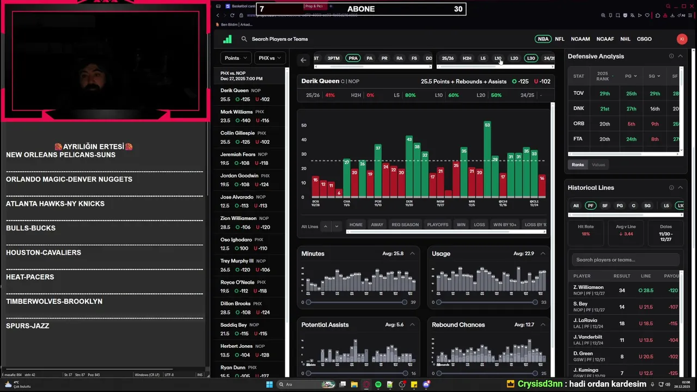Filter chart by PLAYOFFS
This screenshot has width=697, height=392.
pos(438,224)
